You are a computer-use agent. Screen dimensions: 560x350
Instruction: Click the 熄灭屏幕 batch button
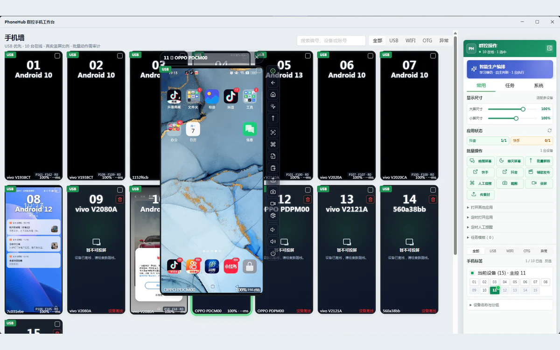pyautogui.click(x=510, y=161)
